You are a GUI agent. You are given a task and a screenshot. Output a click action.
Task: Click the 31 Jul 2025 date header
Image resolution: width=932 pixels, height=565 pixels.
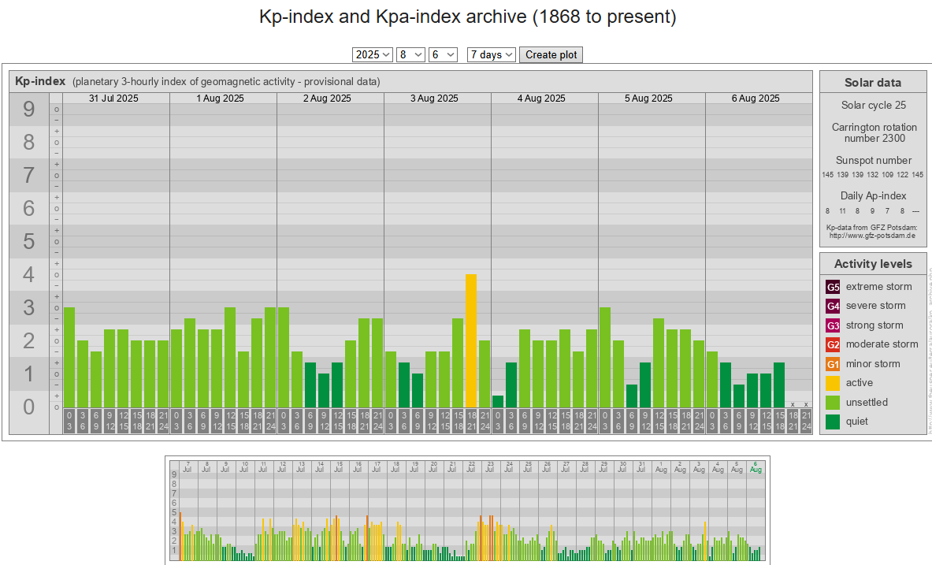click(116, 99)
